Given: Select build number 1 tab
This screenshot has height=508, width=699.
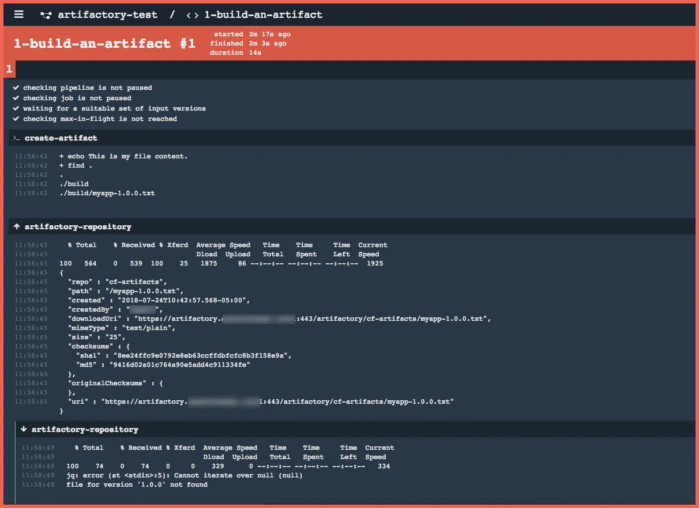Looking at the screenshot, I should [9, 70].
